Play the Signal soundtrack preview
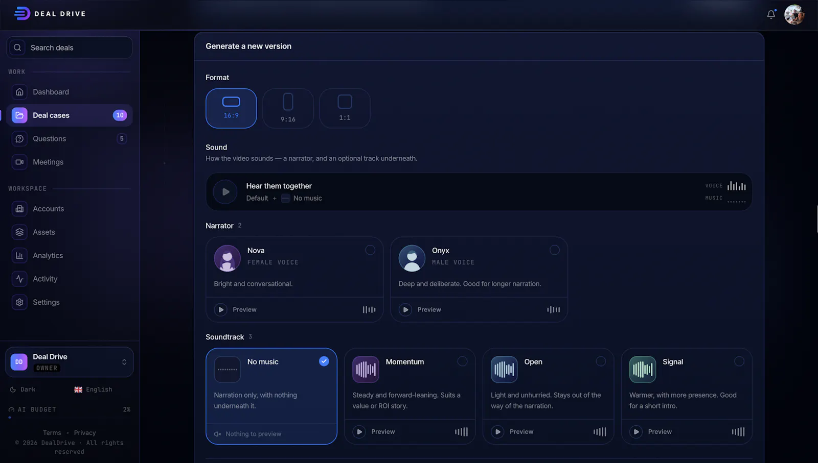 click(636, 432)
